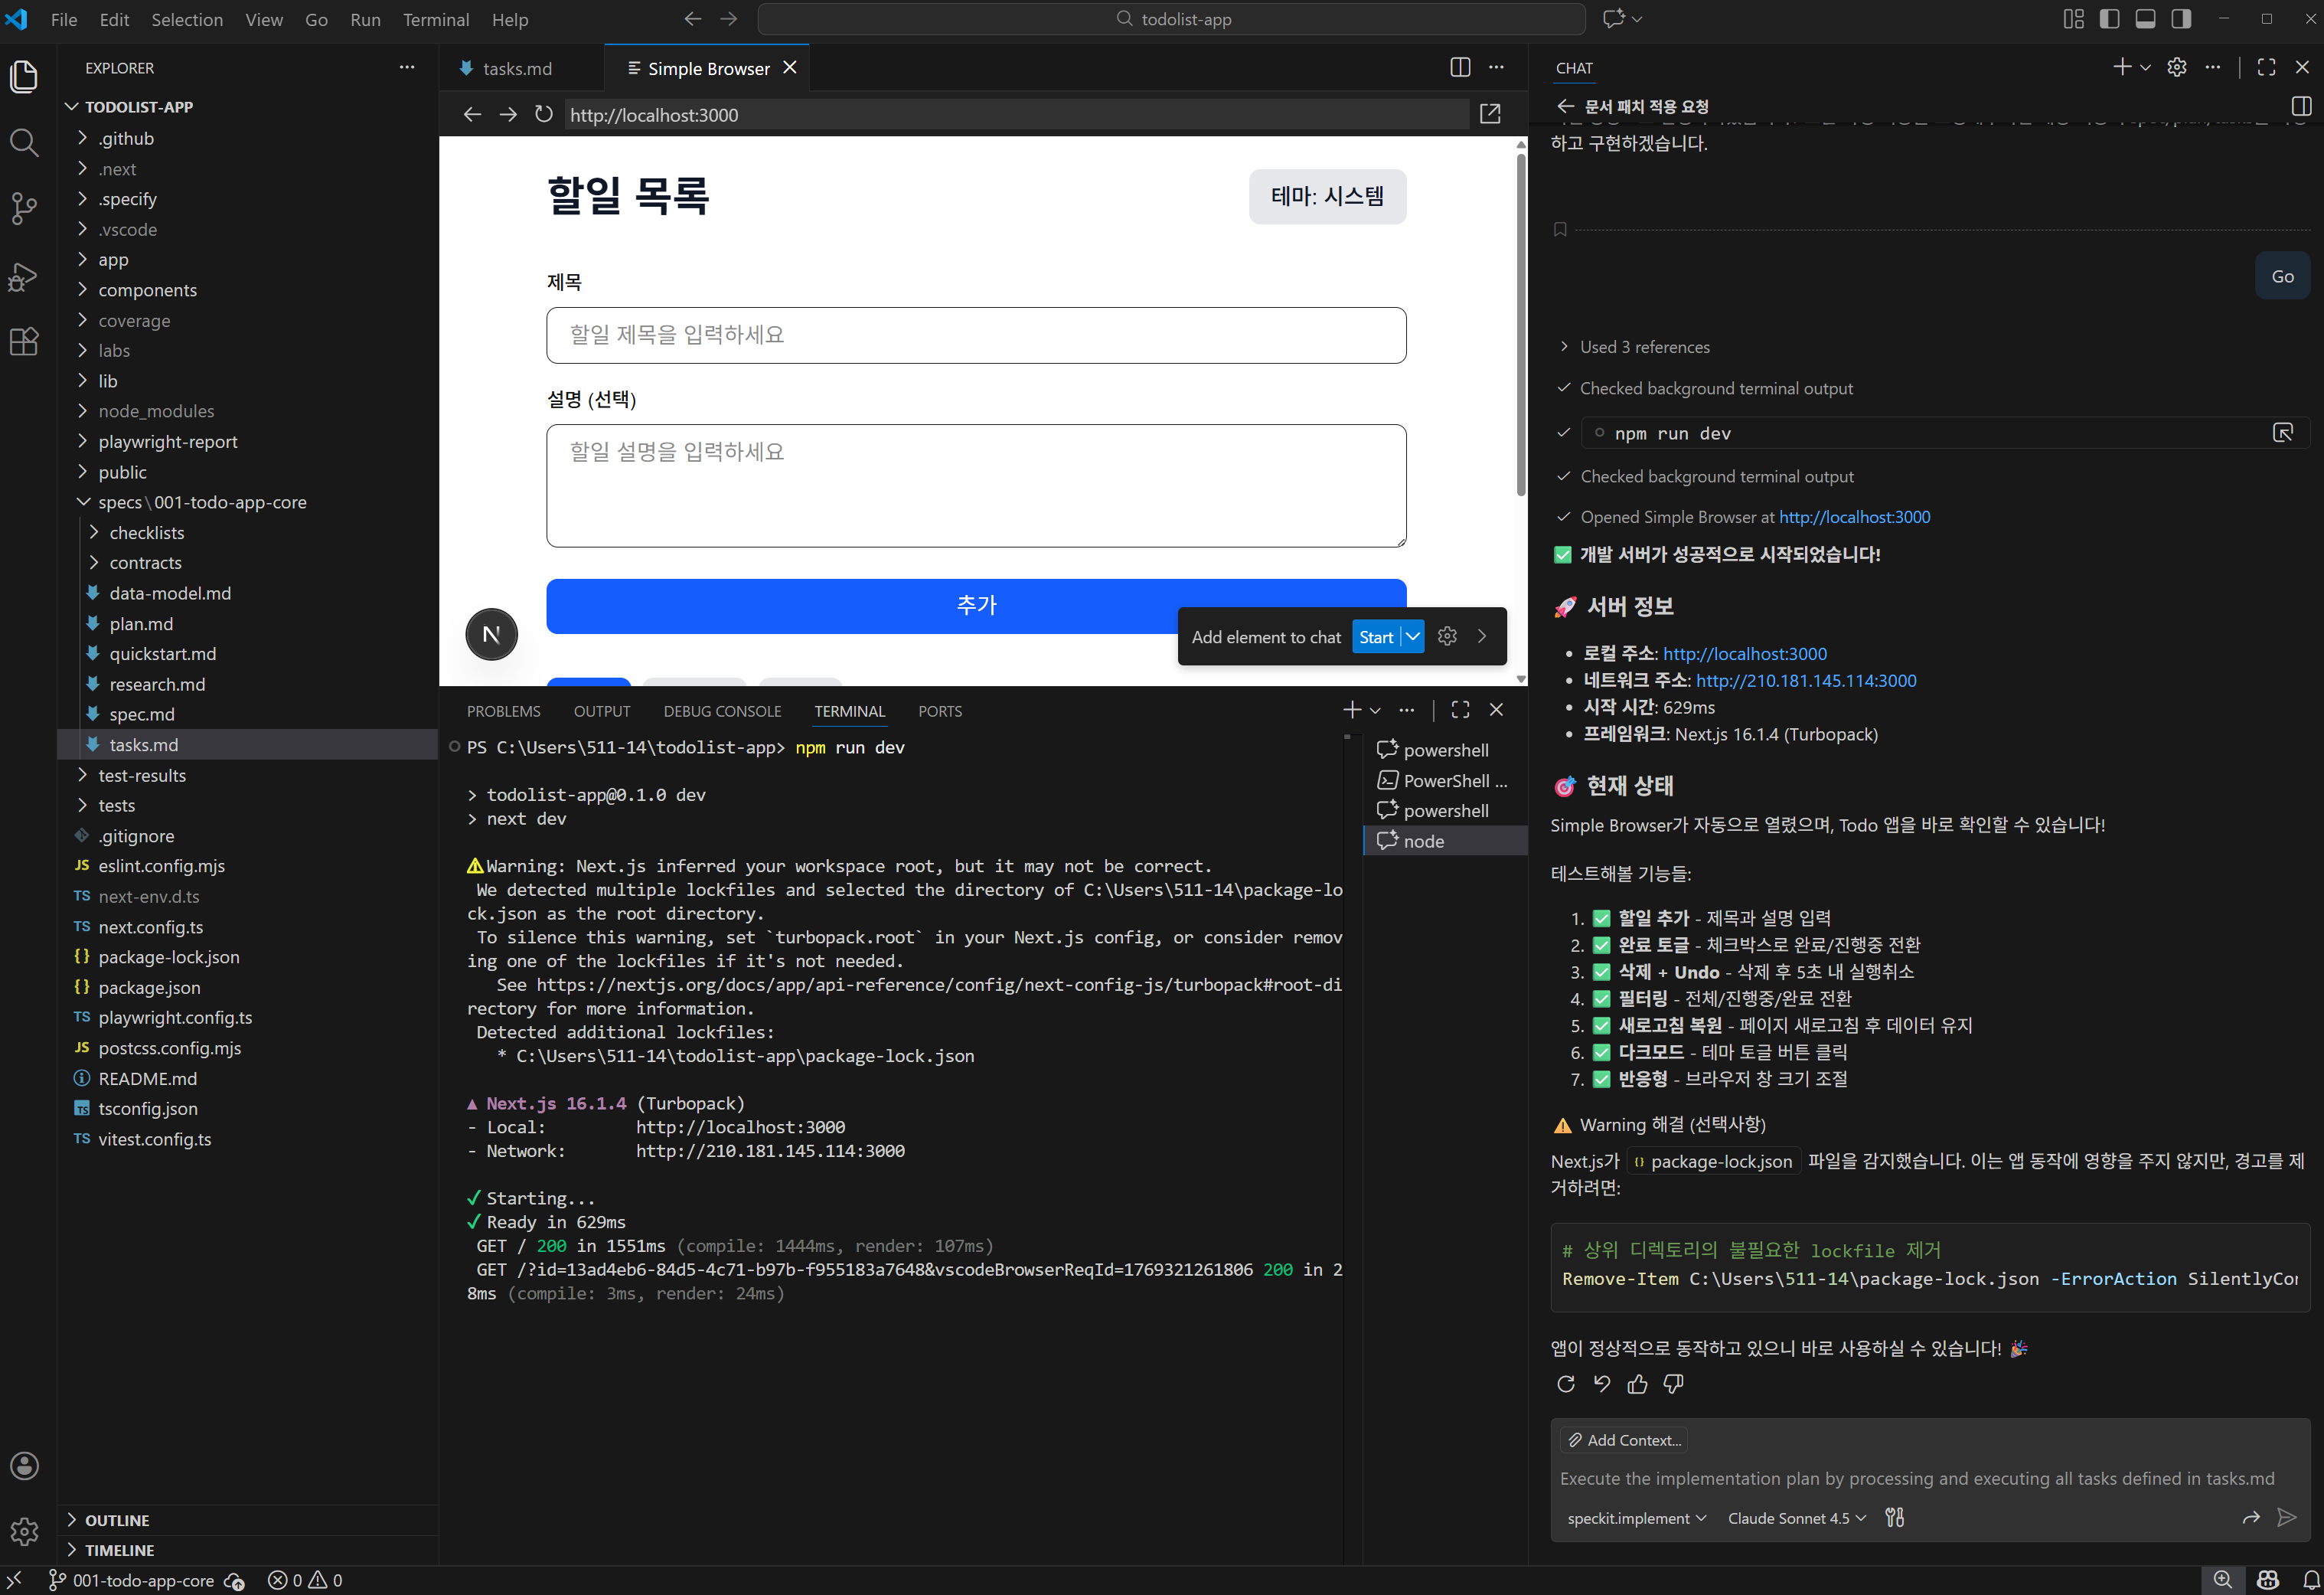Open the Run and Debug view
This screenshot has width=2324, height=1595.
click(24, 275)
